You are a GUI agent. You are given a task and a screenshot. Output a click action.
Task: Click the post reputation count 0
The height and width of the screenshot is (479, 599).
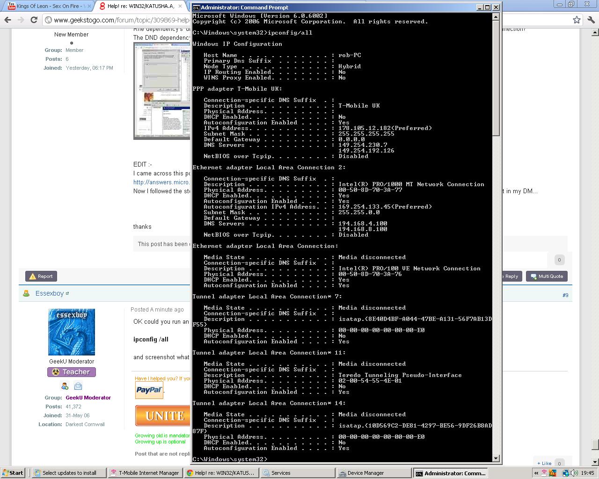[x=559, y=260]
